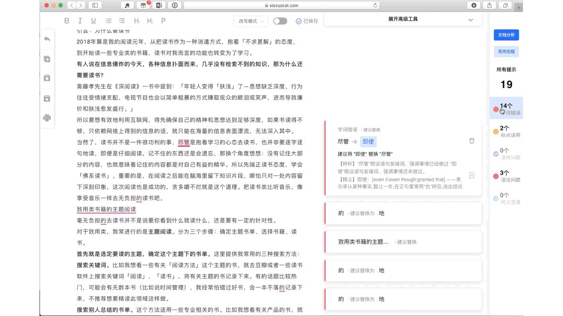The image size is (563, 316).
Task: Click the red dot beside 字词错误
Action: click(x=496, y=108)
